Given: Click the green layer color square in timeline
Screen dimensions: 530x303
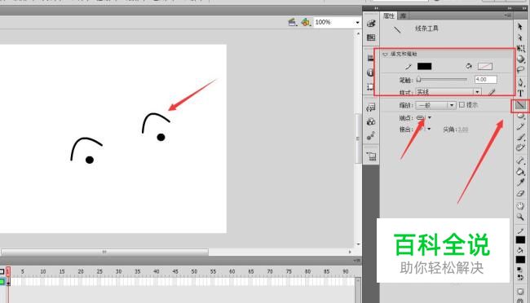Looking at the screenshot, I should pyautogui.click(x=2, y=281).
